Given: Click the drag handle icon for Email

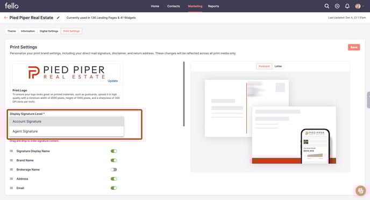Looking at the screenshot, I should pos(11,188).
